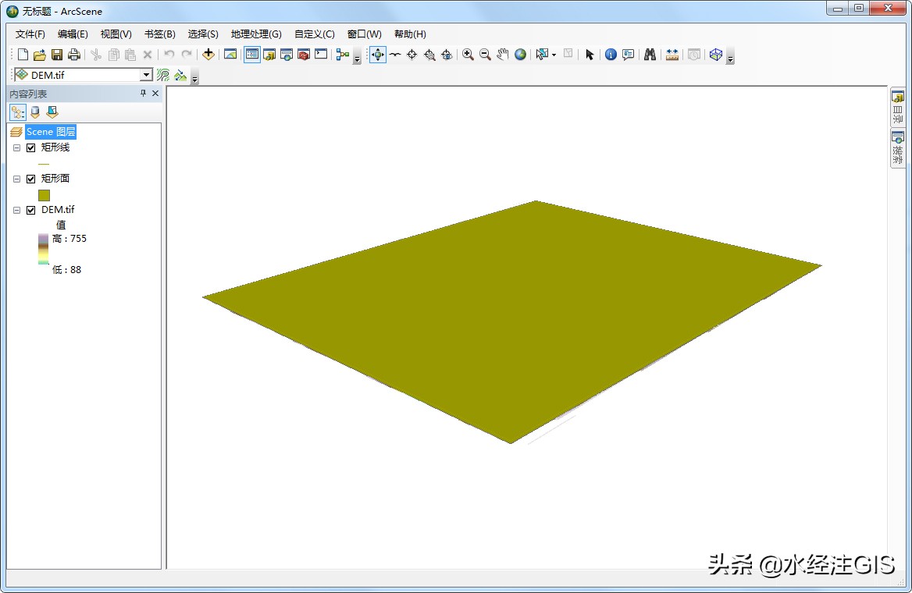
Task: Collapse the DEM.tif legend entry
Action: pos(16,209)
